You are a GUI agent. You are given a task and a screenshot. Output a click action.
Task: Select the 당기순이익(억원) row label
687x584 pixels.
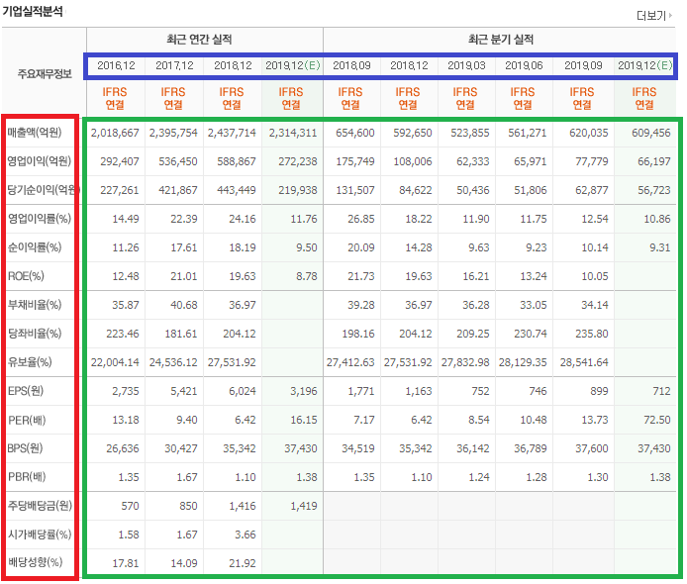(43, 190)
